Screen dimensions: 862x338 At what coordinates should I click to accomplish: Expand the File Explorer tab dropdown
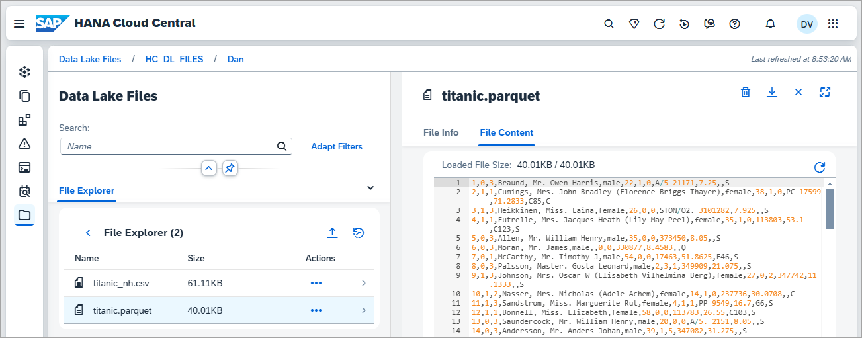[x=370, y=188]
